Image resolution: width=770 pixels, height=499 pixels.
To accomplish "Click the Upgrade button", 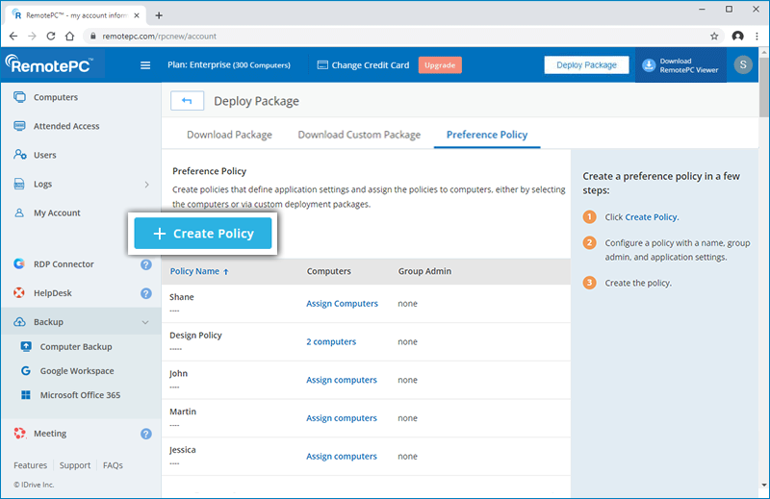I will click(440, 65).
